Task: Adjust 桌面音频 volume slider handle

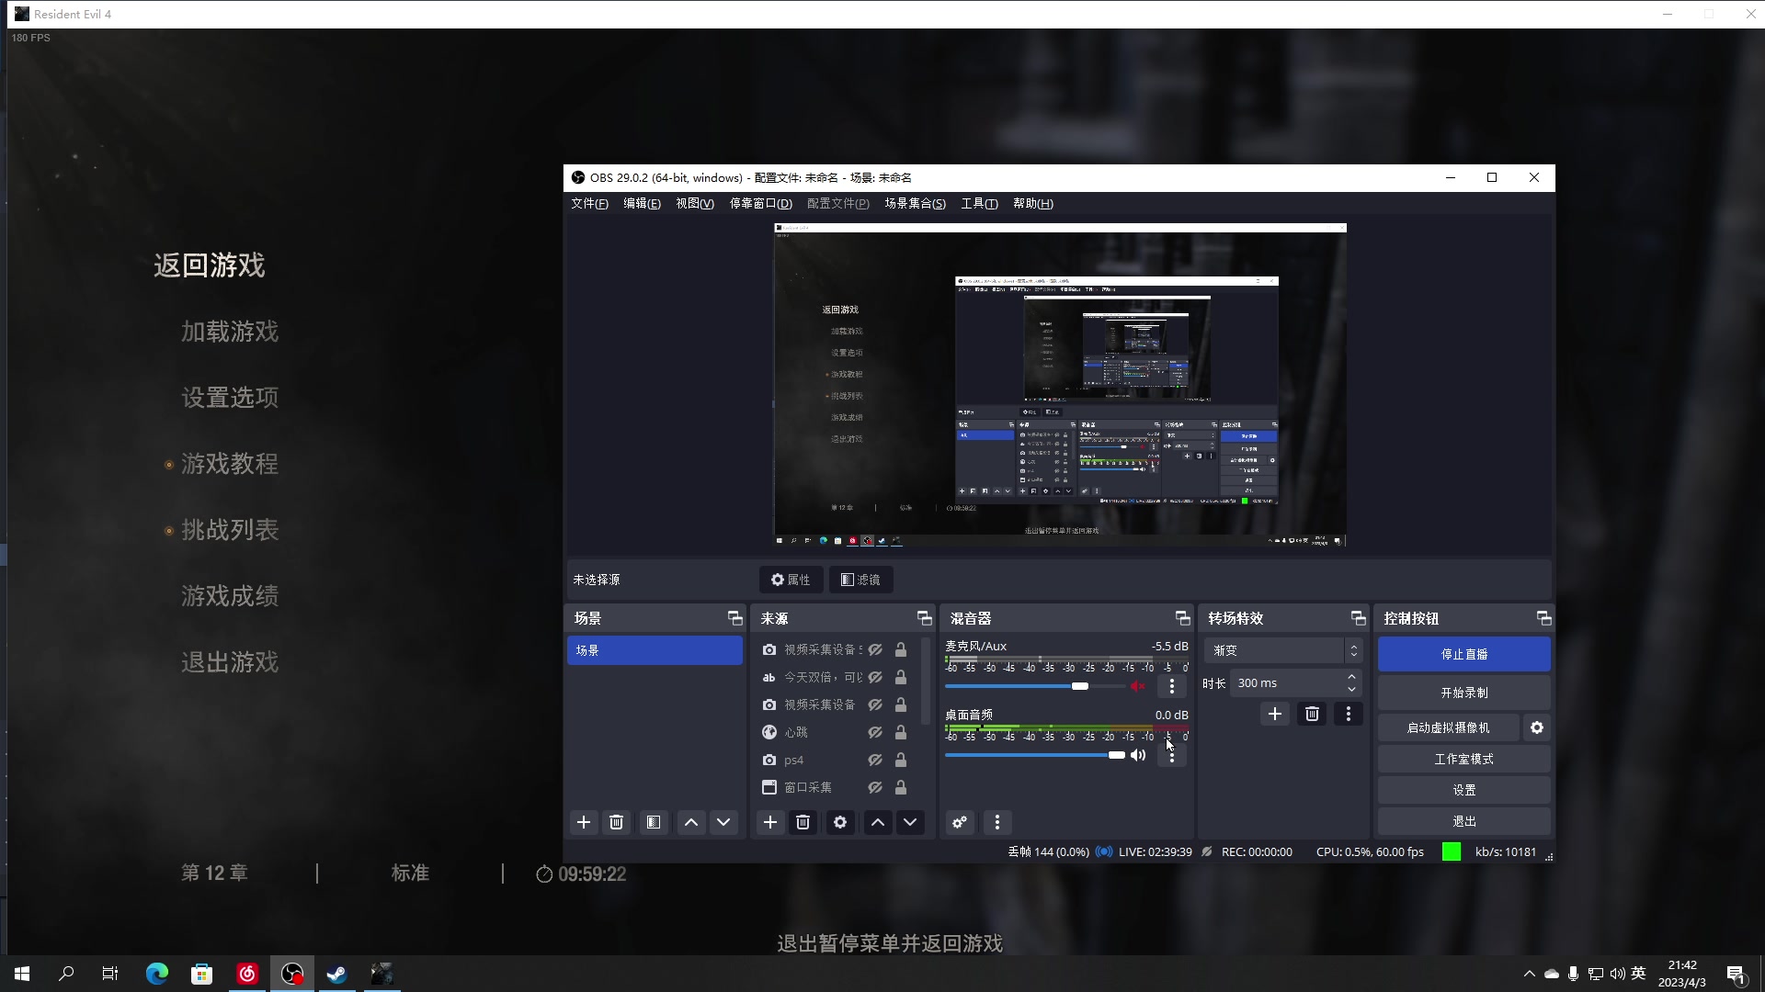Action: 1116,755
